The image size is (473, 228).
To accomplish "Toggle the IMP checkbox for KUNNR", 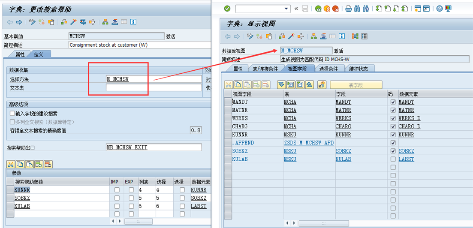I will (x=117, y=189).
